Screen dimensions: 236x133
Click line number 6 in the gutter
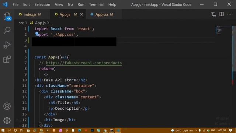pos(25,57)
